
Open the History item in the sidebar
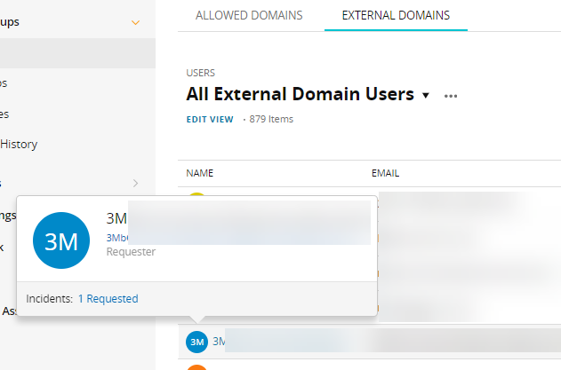pos(19,145)
